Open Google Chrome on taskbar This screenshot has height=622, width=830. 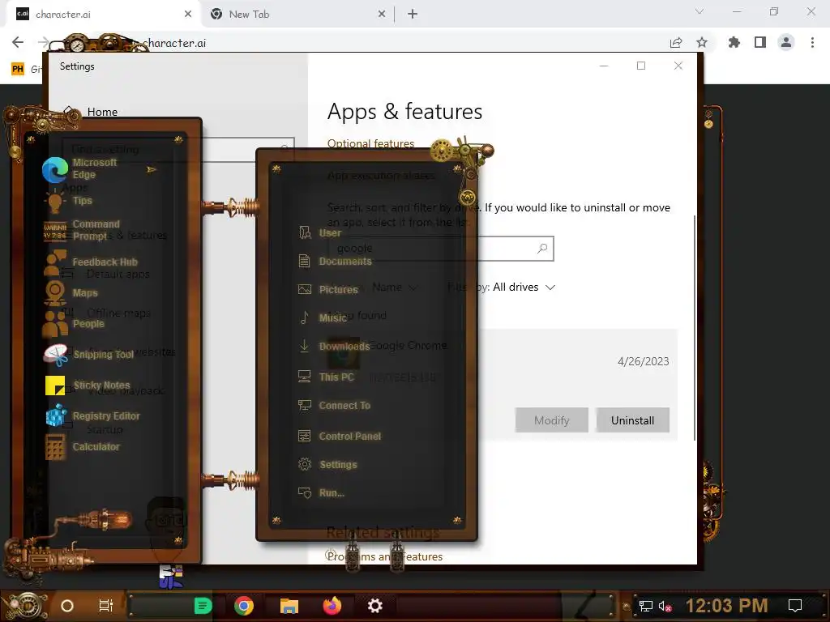tap(244, 606)
